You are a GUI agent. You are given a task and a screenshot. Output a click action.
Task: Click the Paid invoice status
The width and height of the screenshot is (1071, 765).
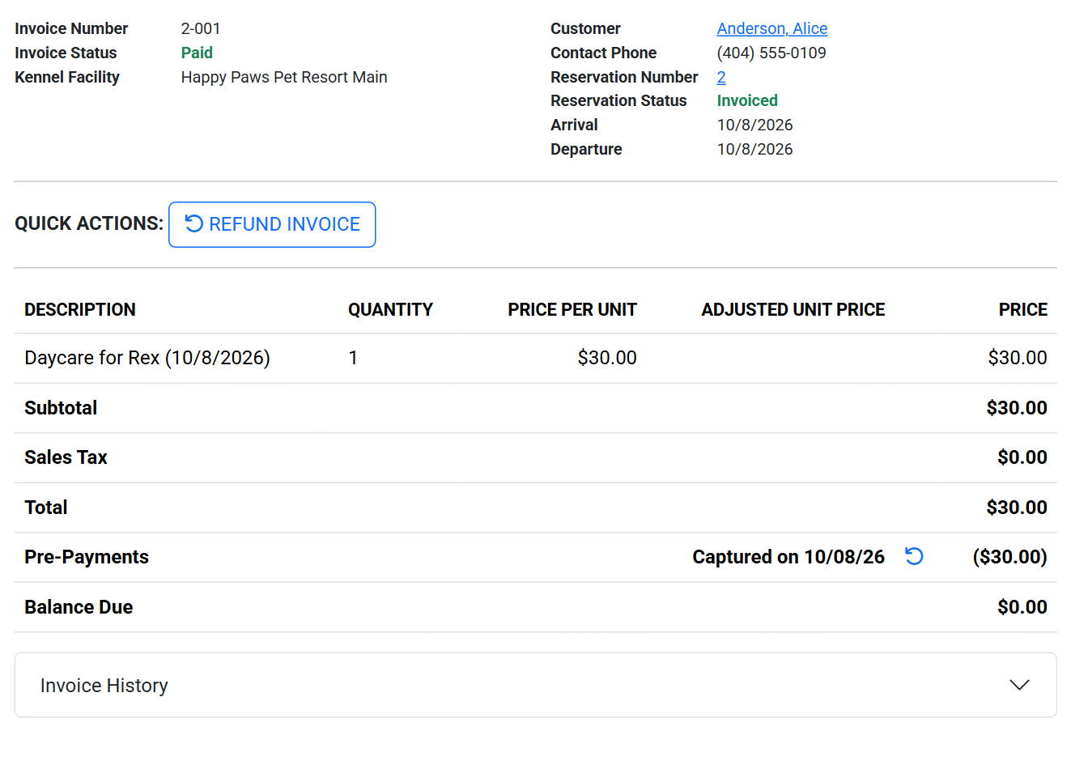(x=197, y=53)
